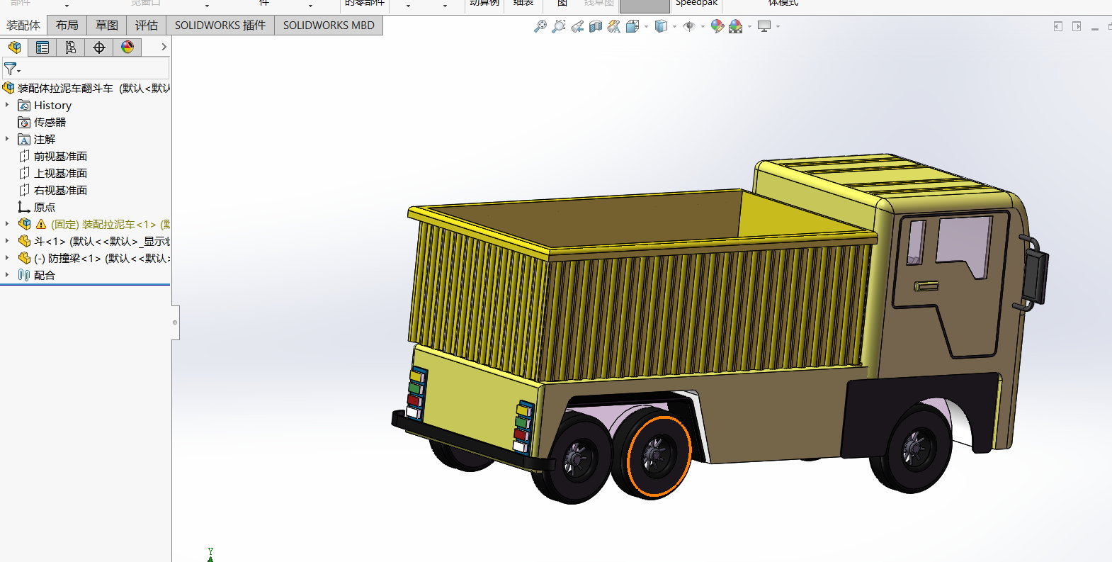This screenshot has width=1112, height=562.
Task: Switch to the PropertyManager panel icon
Action: pyautogui.click(x=42, y=47)
